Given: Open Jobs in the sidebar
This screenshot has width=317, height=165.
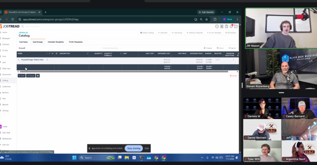Looking at the screenshot, I should point(4,62).
